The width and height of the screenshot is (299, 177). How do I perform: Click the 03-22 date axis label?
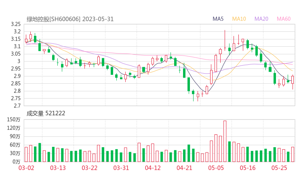pos(90,168)
